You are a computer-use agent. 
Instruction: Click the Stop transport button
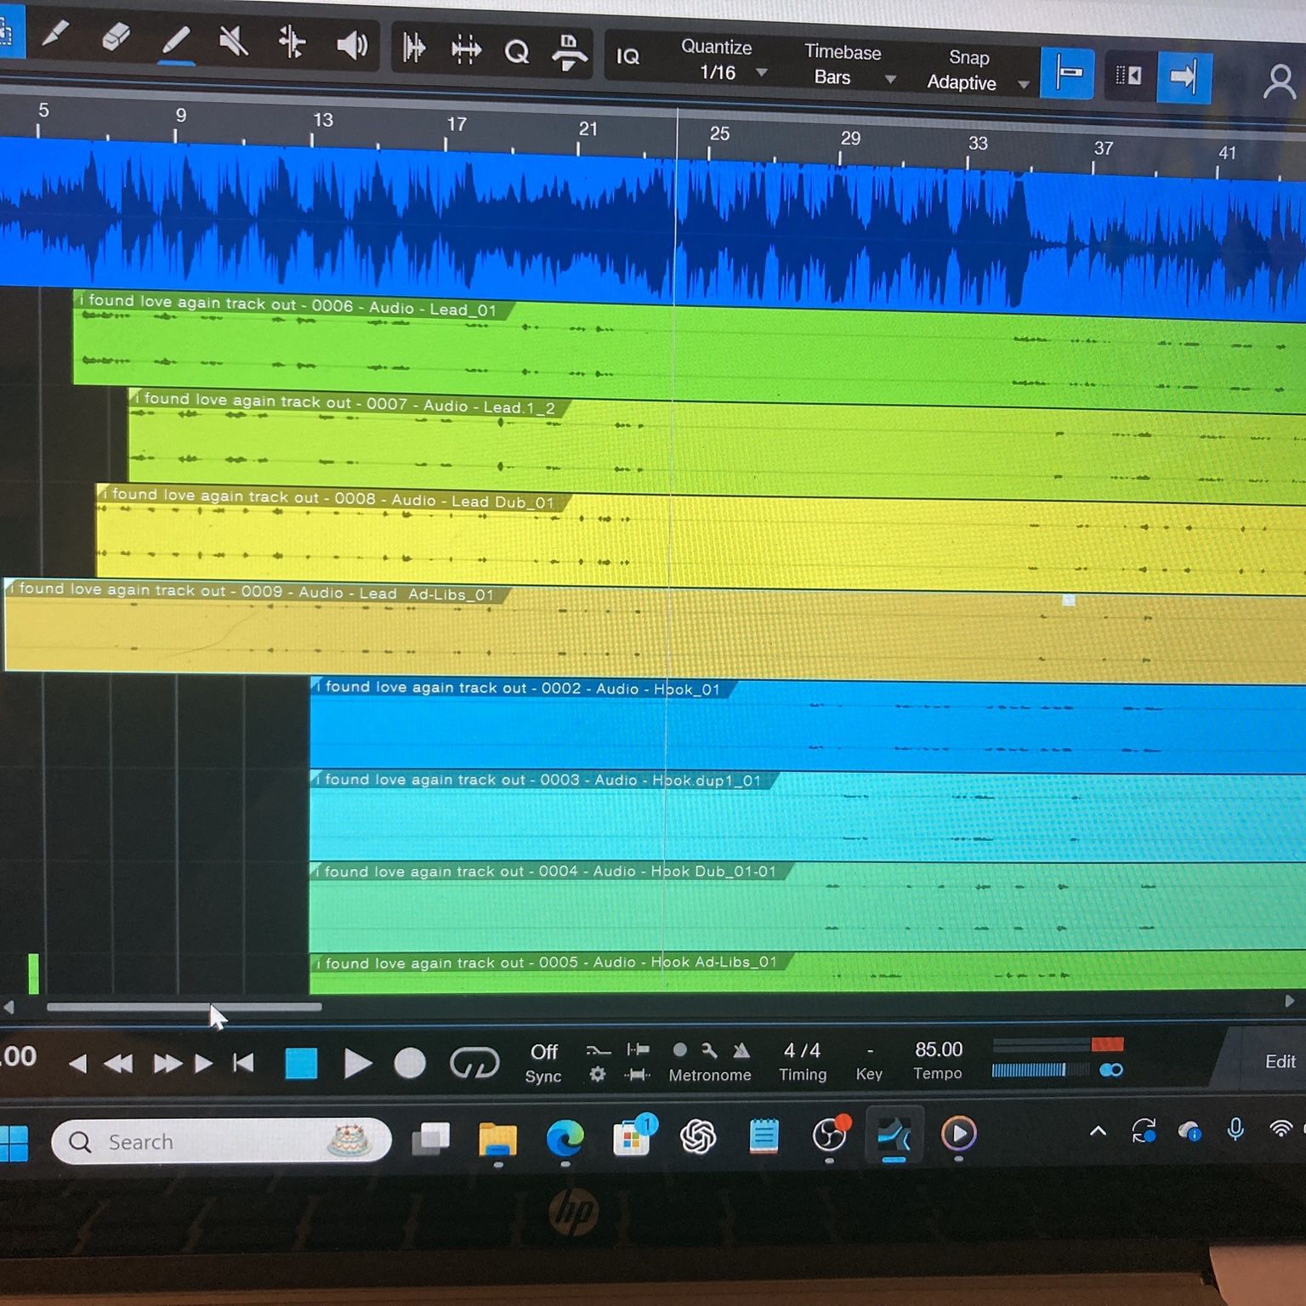click(301, 1063)
